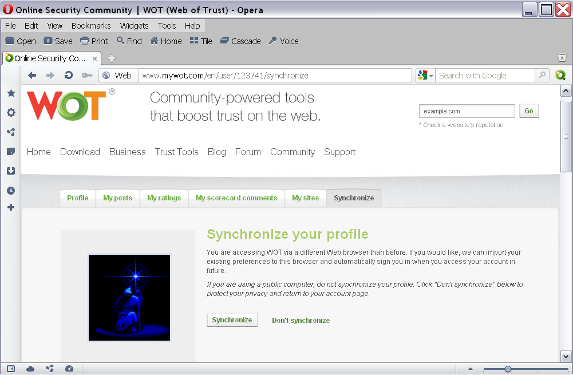Click the zoom slider handle
This screenshot has height=375, width=573.
pos(508,369)
